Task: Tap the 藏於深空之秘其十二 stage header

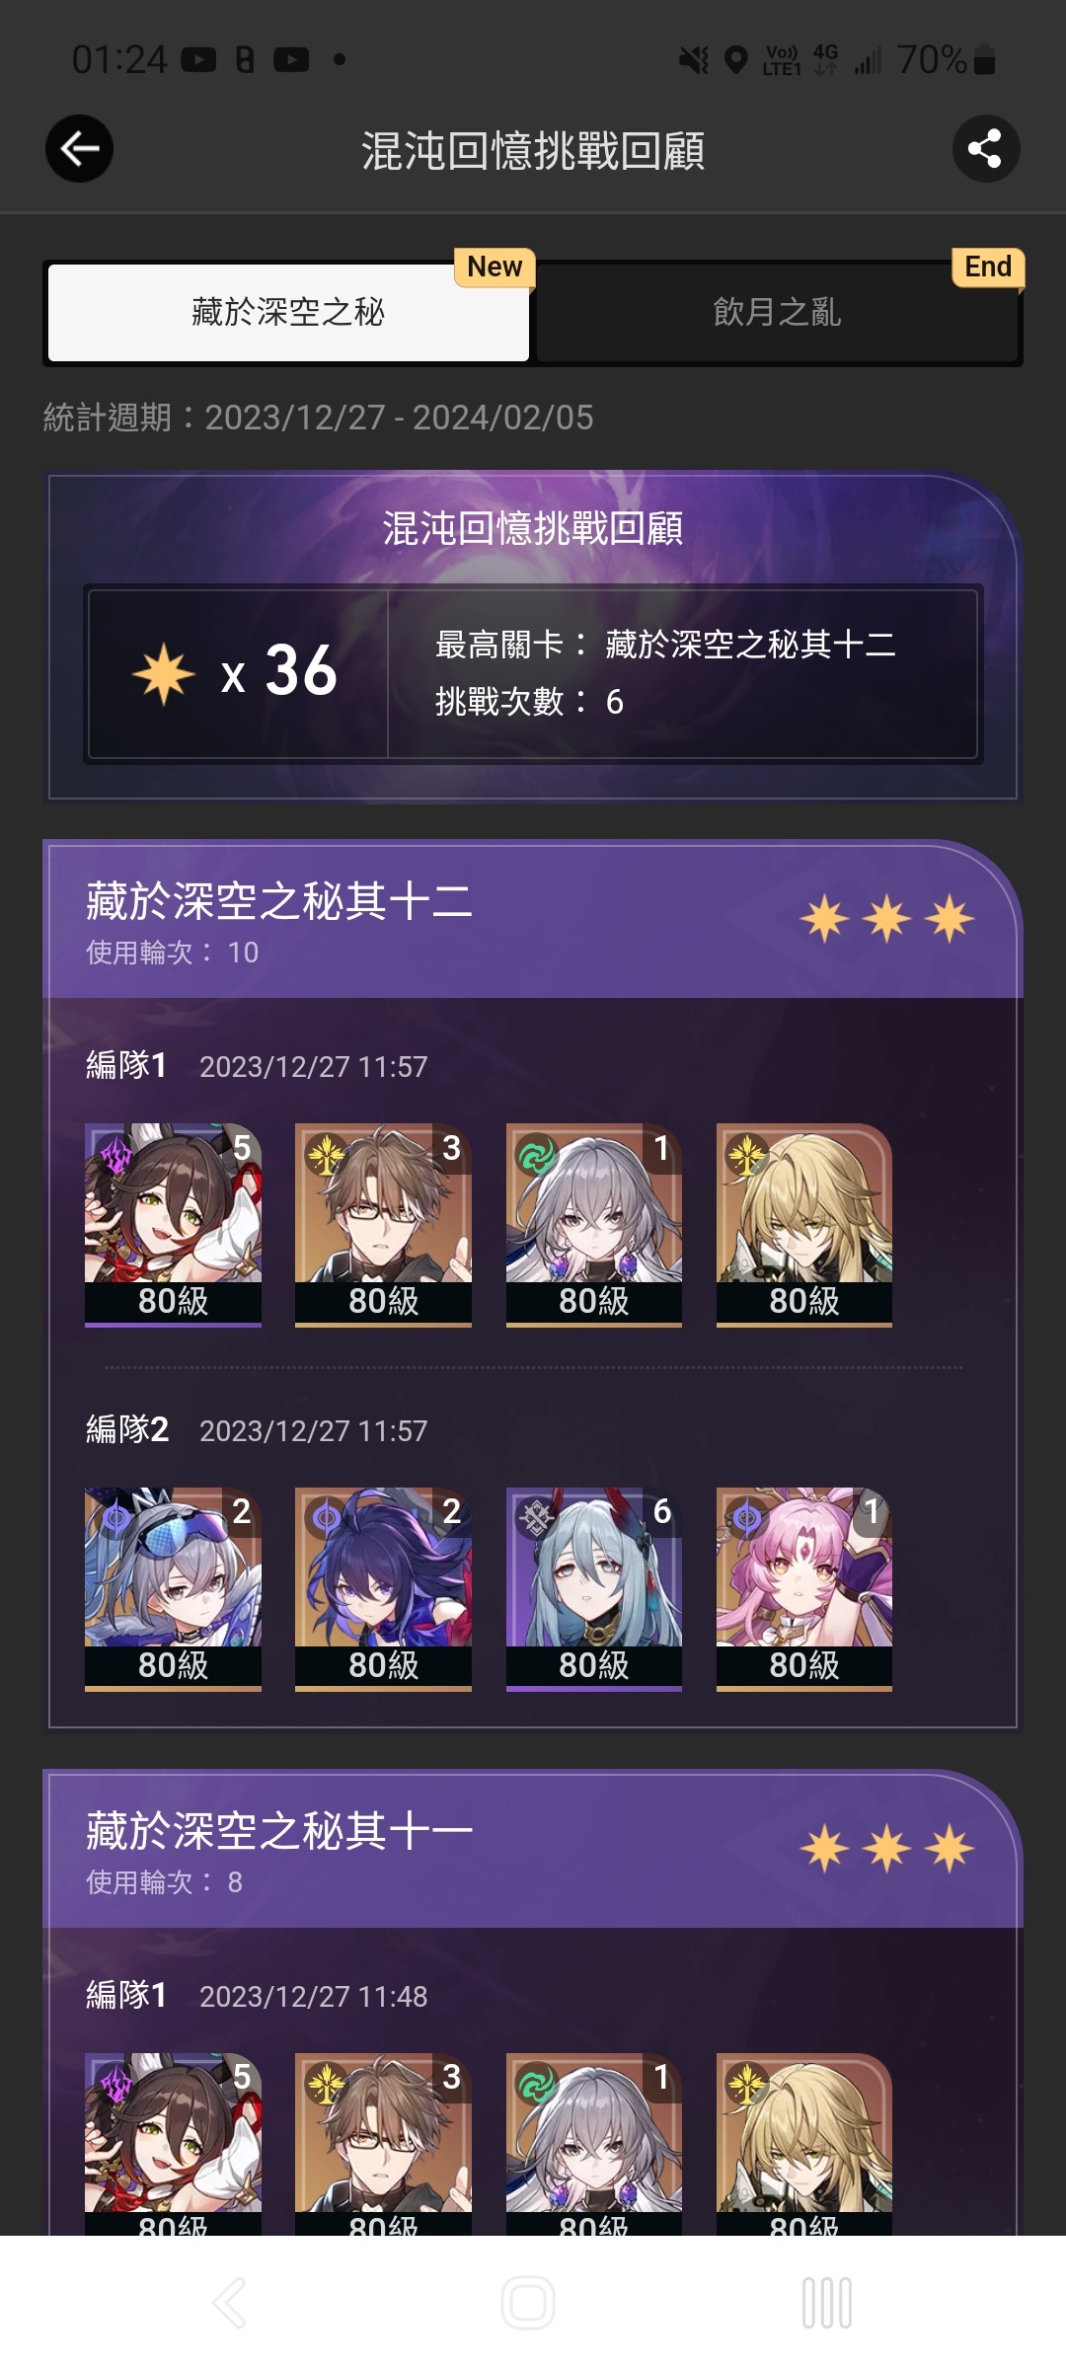Action: pos(279,900)
